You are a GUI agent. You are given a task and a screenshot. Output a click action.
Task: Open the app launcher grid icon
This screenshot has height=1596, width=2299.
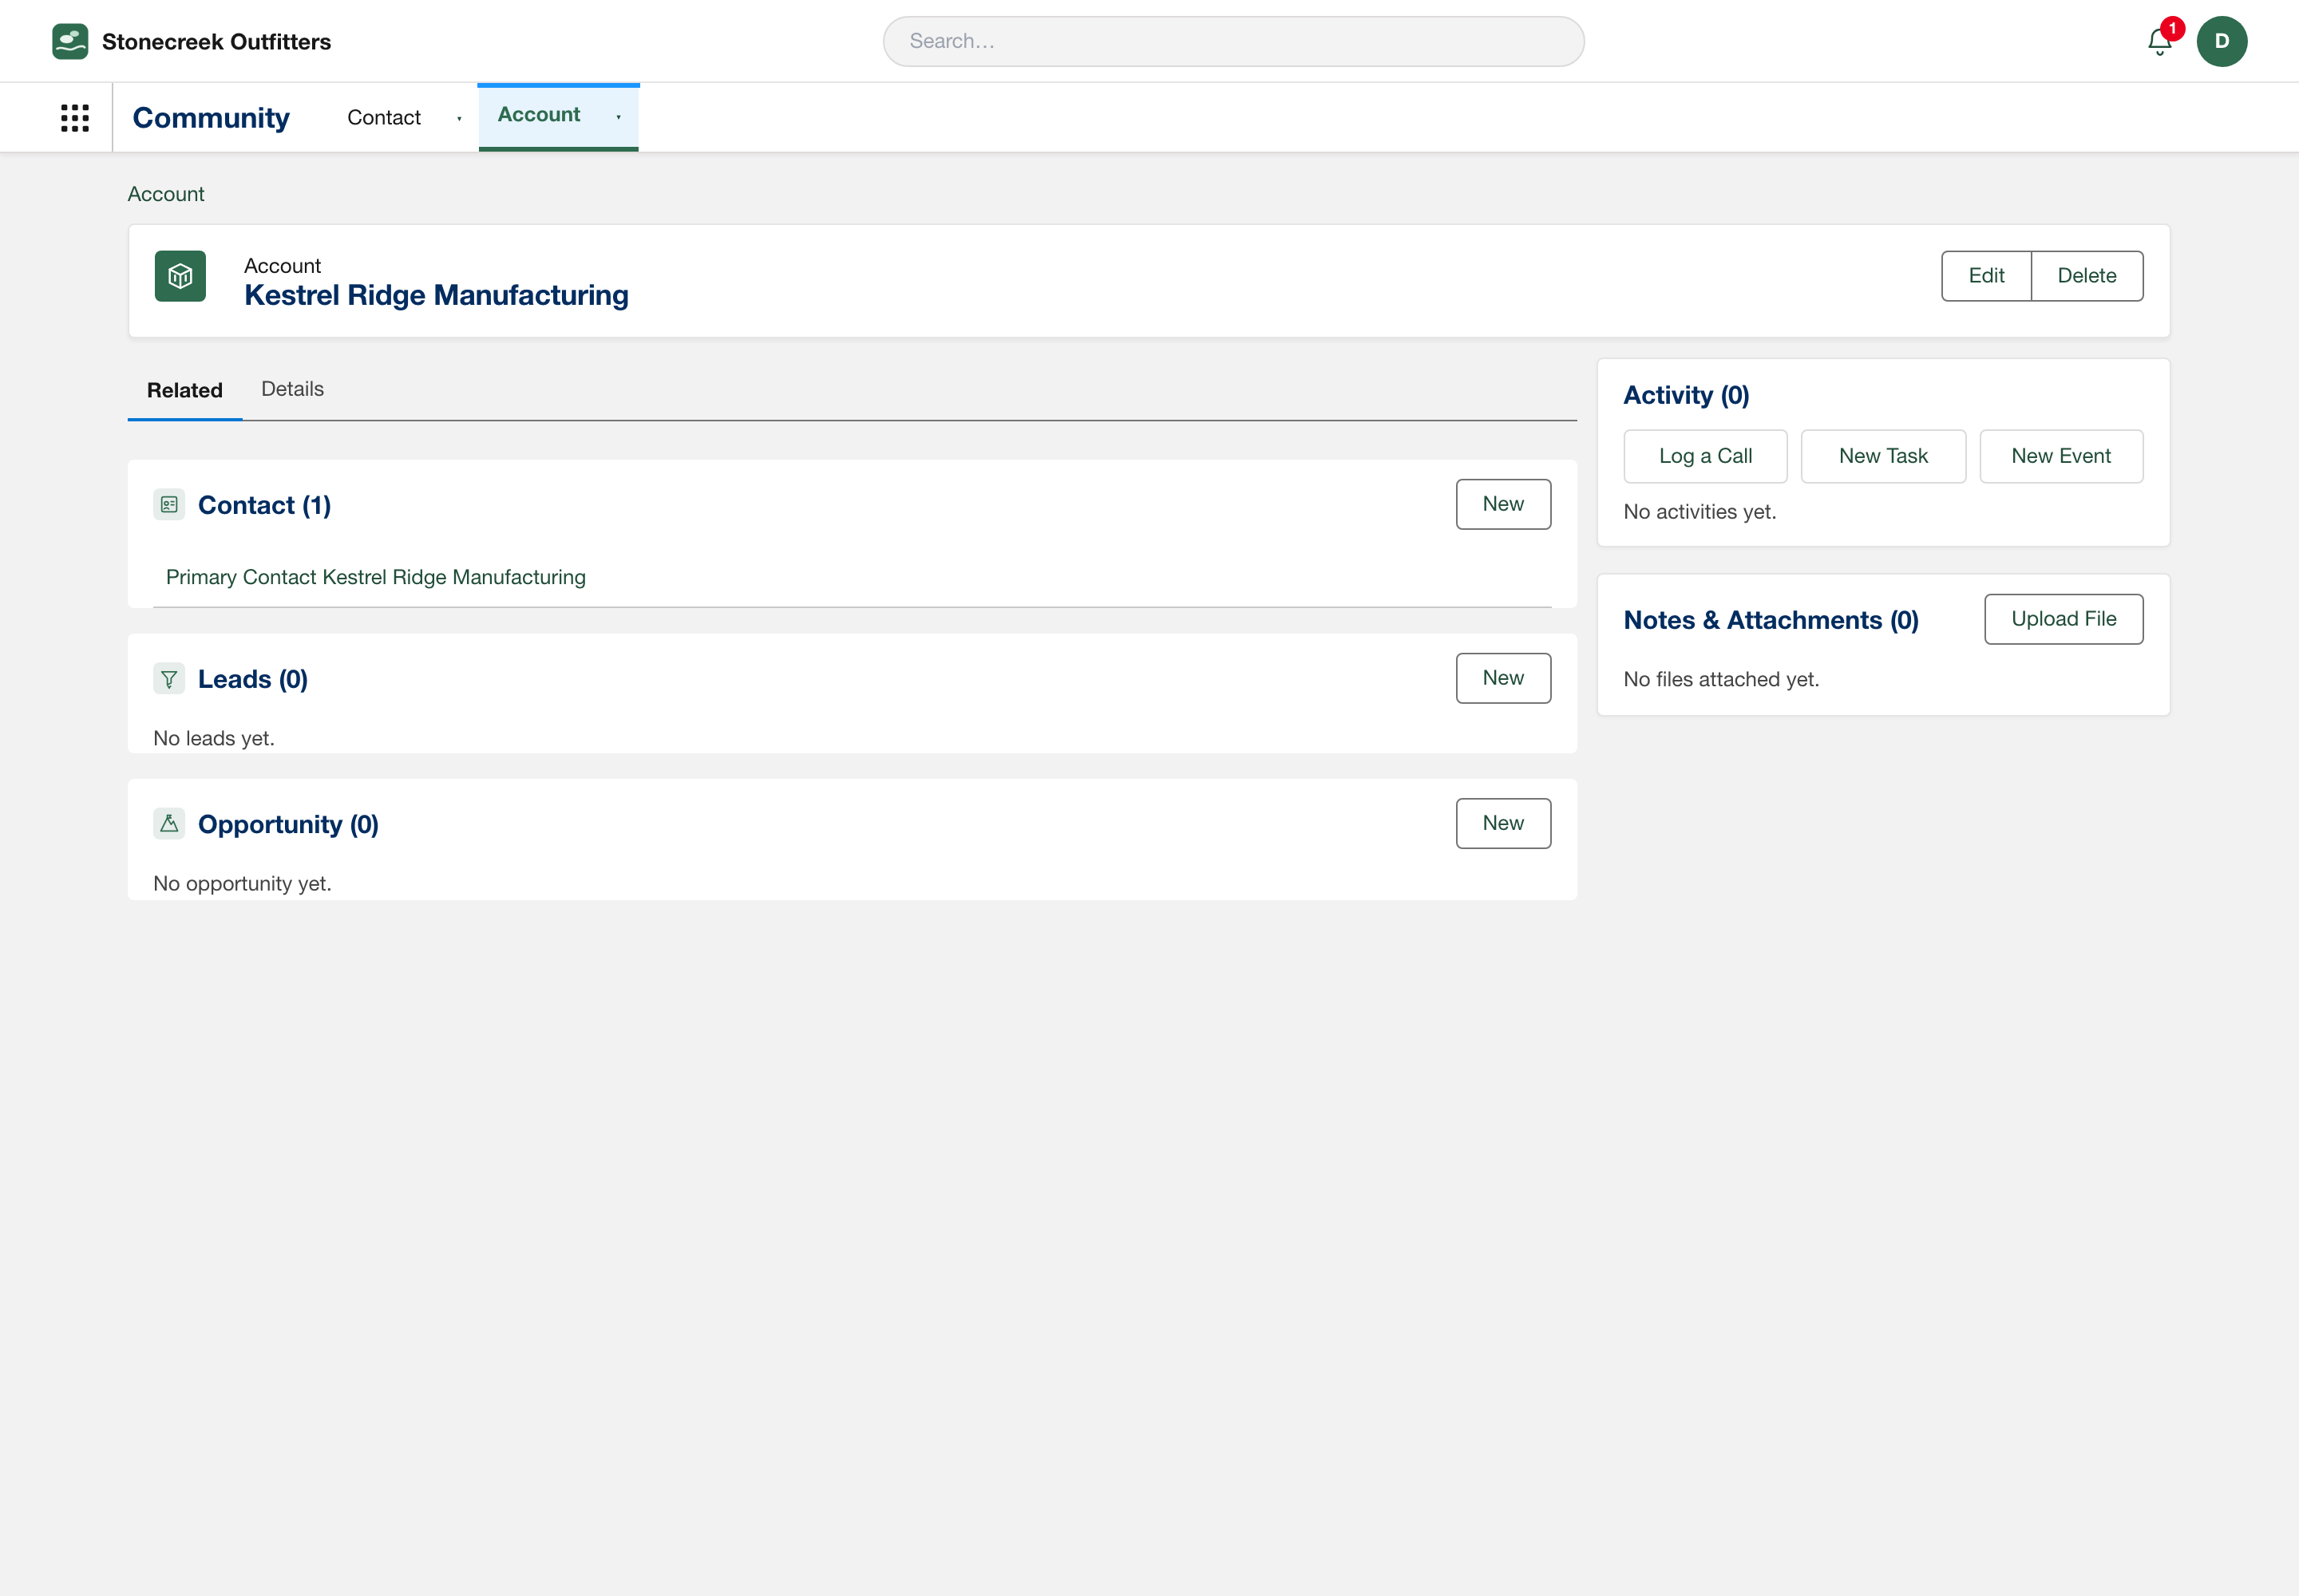pyautogui.click(x=75, y=118)
